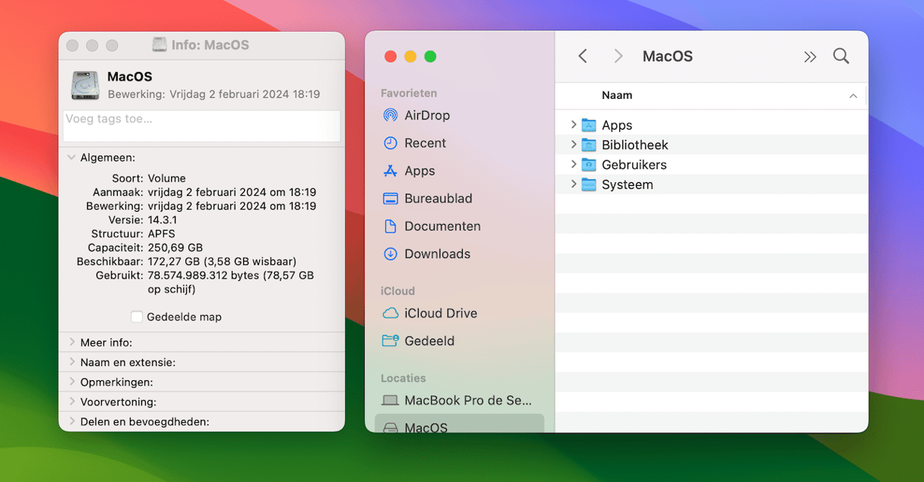
Task: Collapse the Algemeen section
Action: click(71, 158)
